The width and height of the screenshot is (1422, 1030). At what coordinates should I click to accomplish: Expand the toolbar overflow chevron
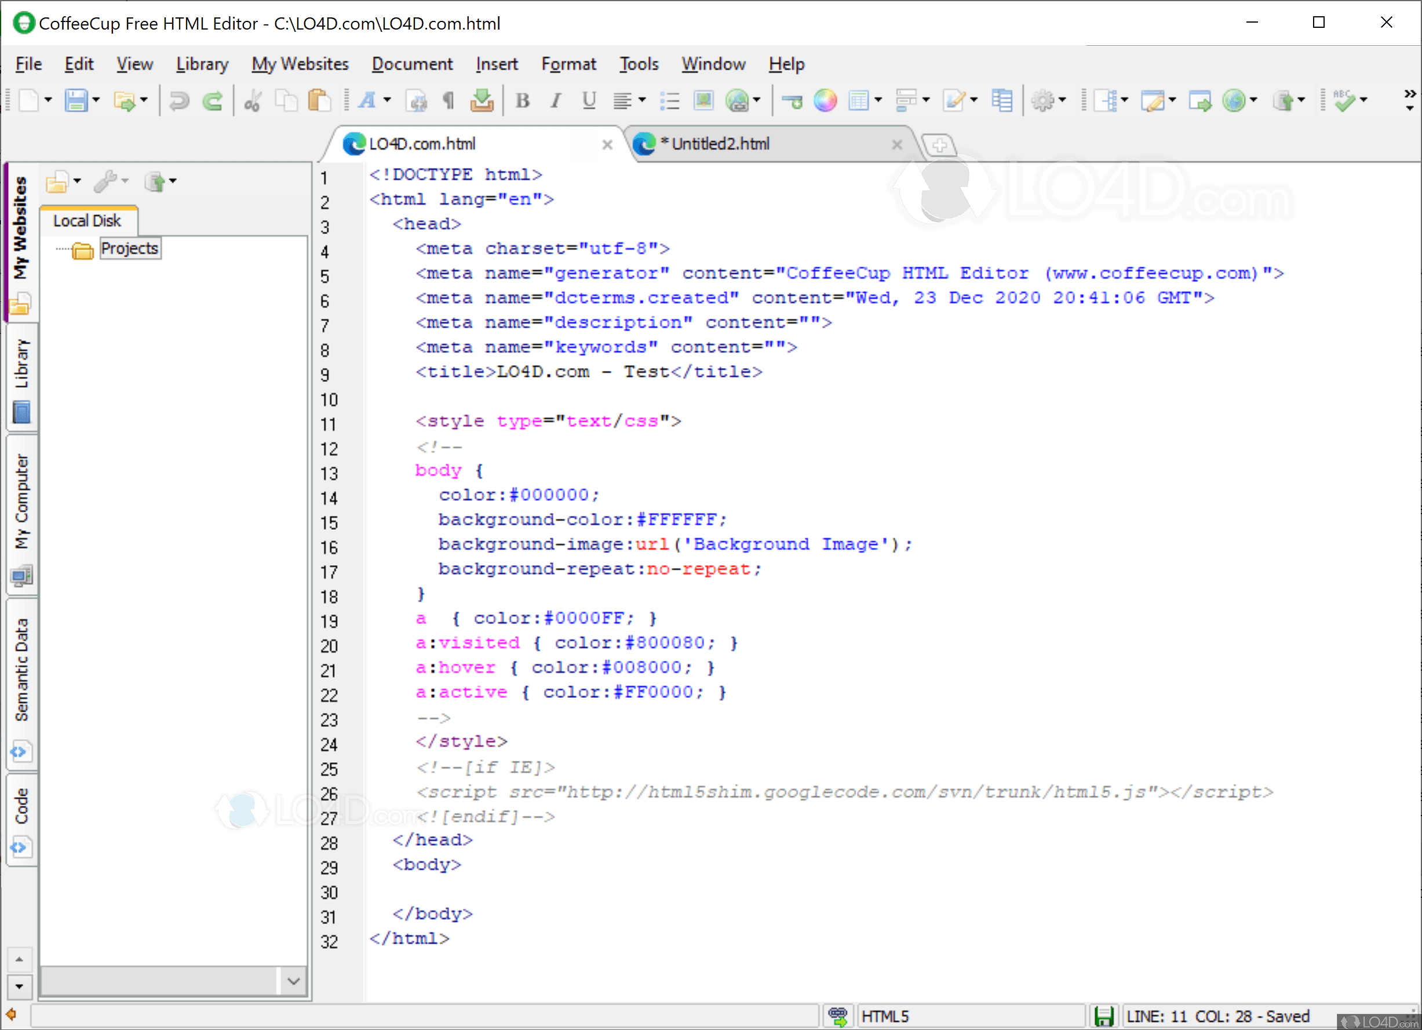(x=1409, y=94)
